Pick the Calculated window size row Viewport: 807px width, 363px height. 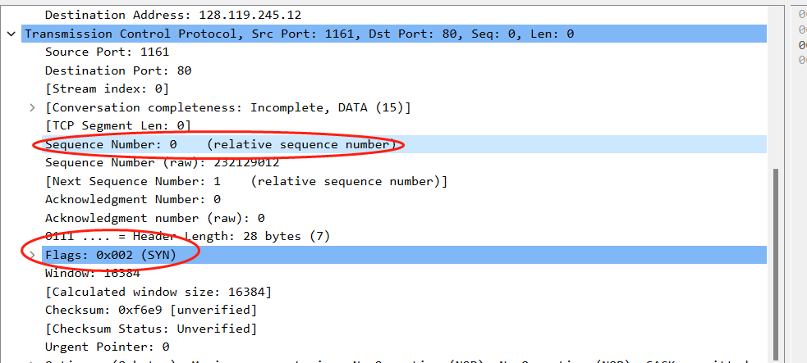[158, 292]
